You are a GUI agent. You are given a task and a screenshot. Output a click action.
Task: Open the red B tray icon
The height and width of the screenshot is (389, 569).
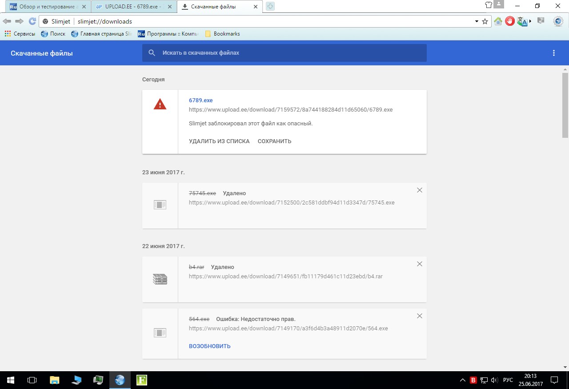473,380
